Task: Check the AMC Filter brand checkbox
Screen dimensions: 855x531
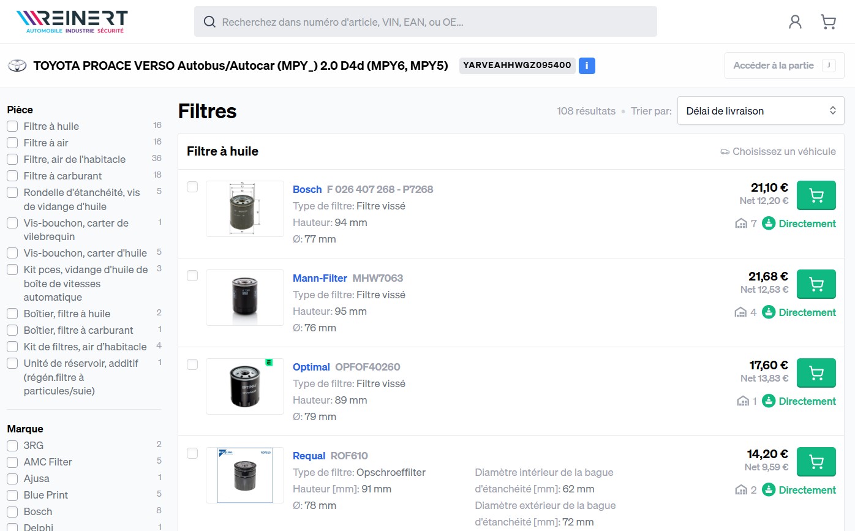Action: (12, 462)
